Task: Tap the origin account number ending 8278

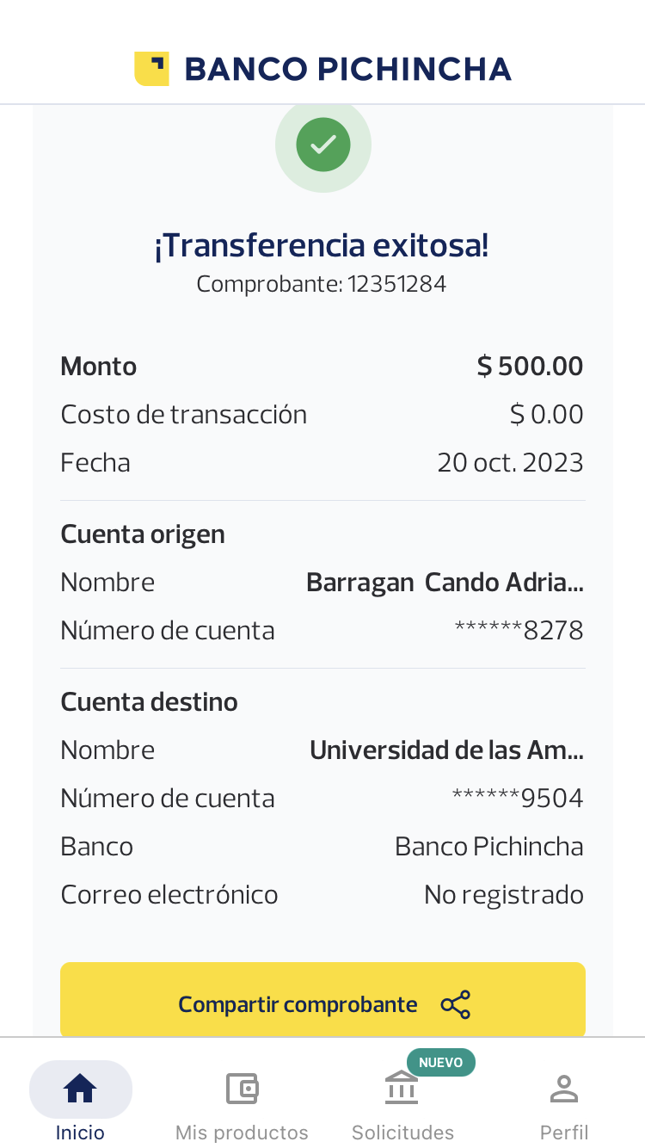Action: tap(519, 631)
